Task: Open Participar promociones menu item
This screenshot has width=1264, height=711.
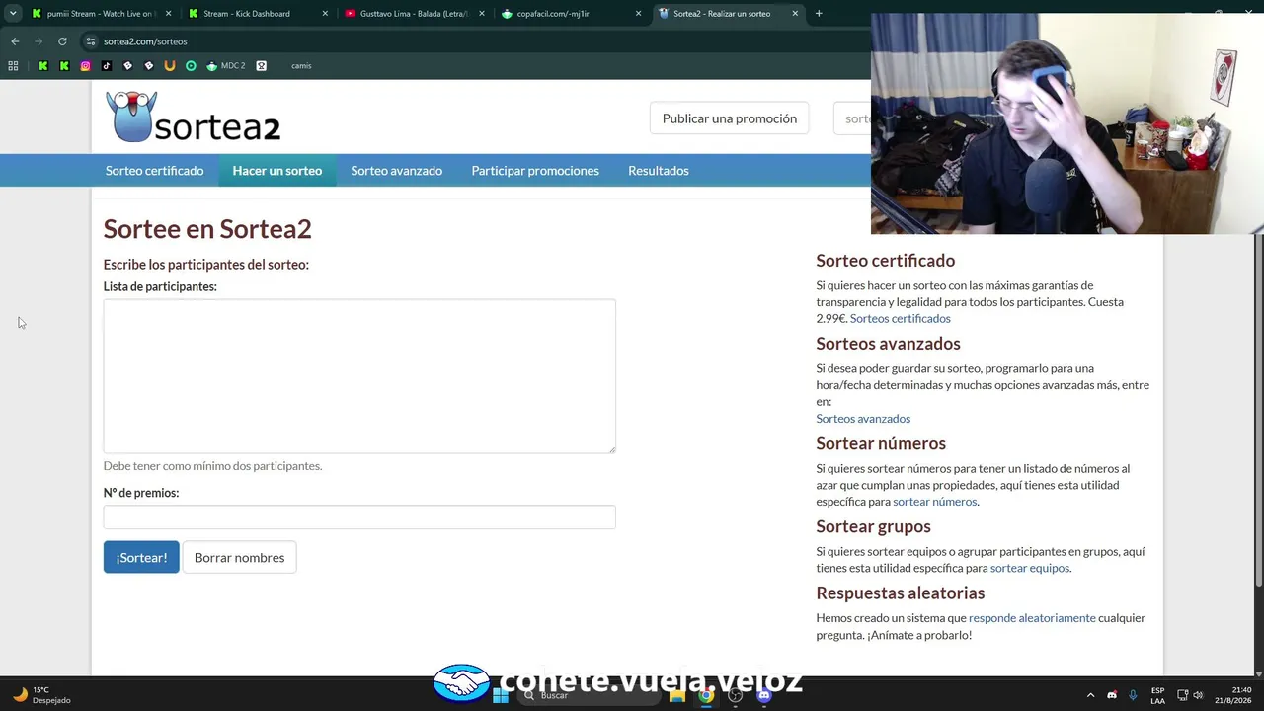Action: coord(535,171)
